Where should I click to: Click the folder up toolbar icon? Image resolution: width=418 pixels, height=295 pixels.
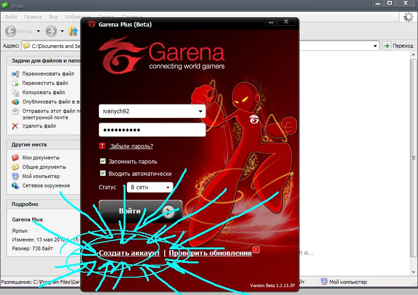pyautogui.click(x=73, y=31)
